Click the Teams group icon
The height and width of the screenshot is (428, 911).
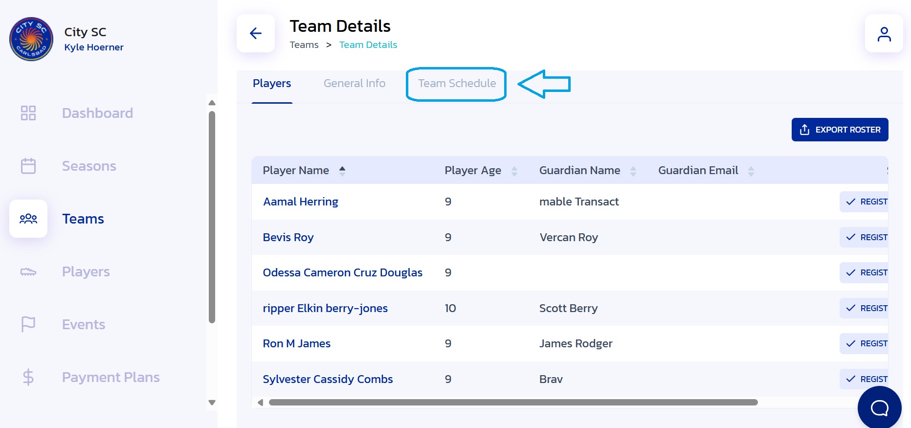[28, 219]
